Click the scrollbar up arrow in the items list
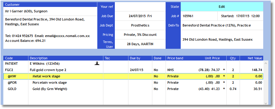Screen dimensions: 275x109 pos(266,63)
